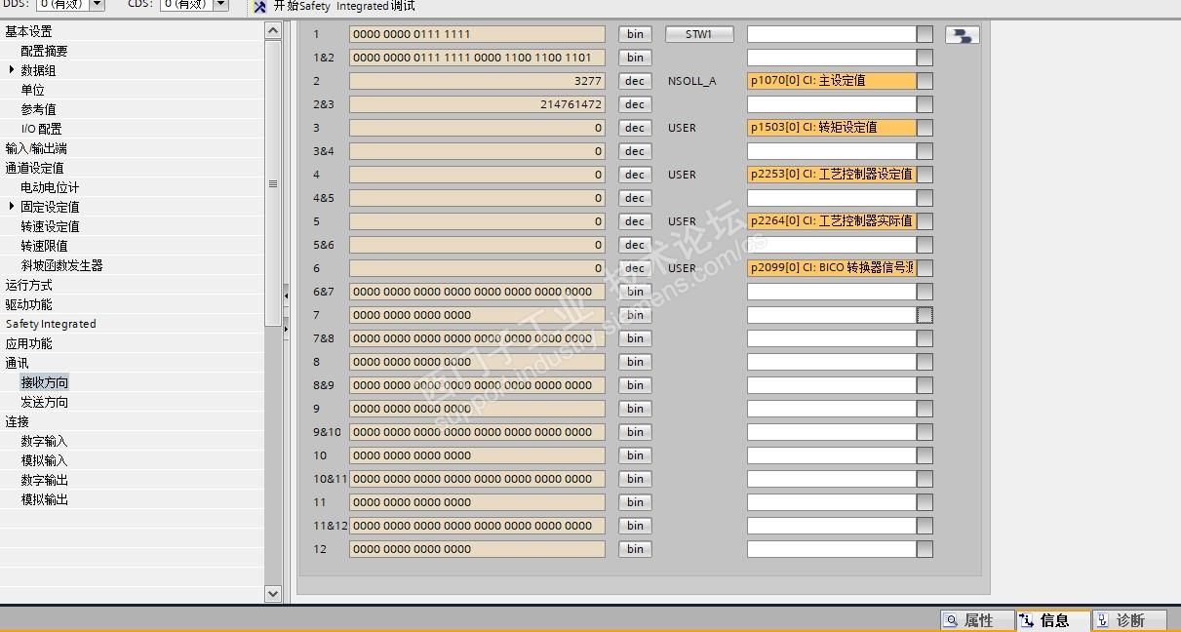Select 基本设置 in the tree
Viewport: 1181px width, 632px height.
pyautogui.click(x=29, y=31)
